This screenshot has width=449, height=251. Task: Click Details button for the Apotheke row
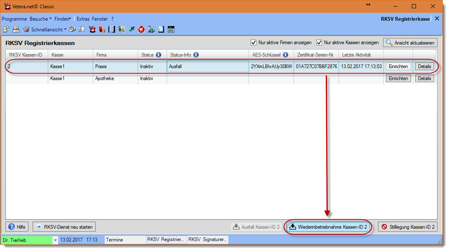(x=424, y=78)
